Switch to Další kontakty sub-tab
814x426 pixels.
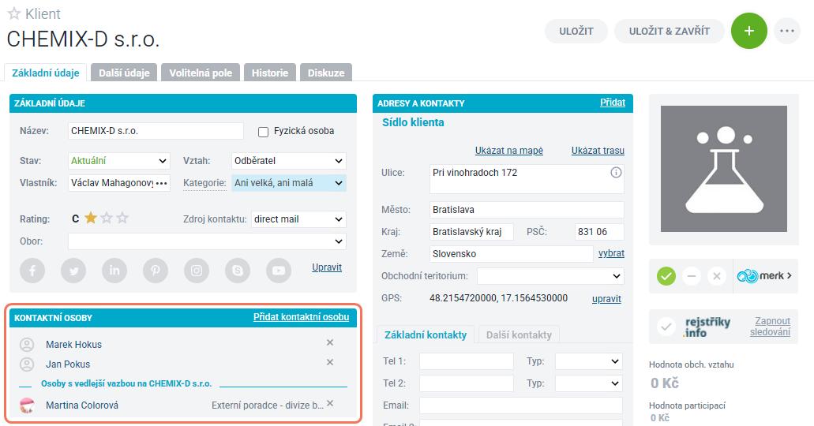click(x=519, y=334)
